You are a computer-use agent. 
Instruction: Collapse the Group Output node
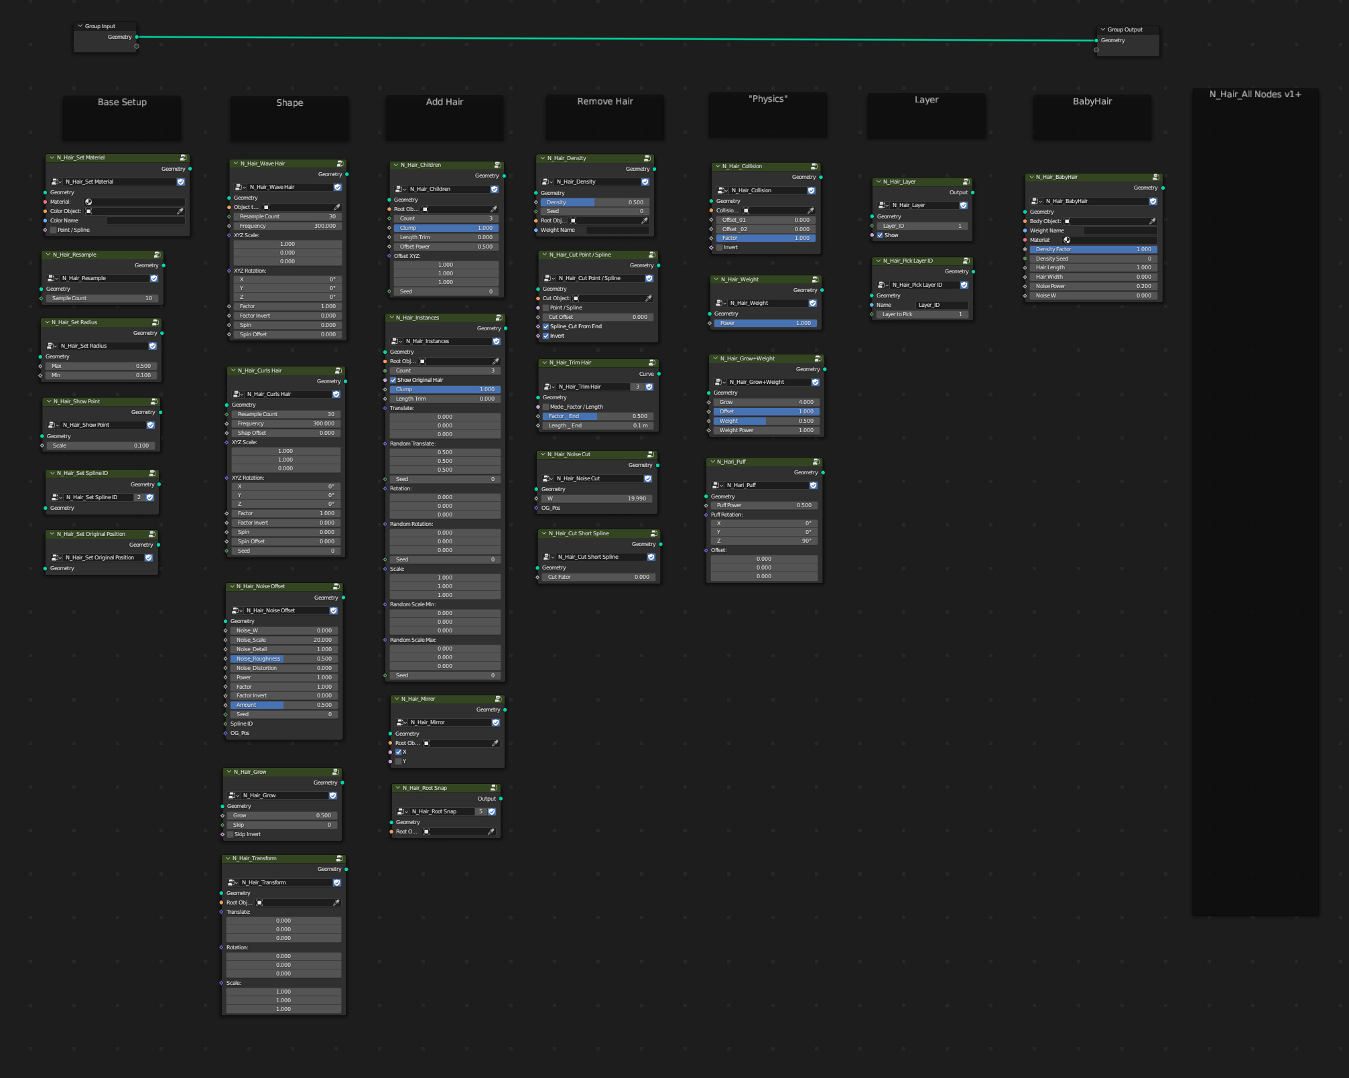coord(1103,29)
